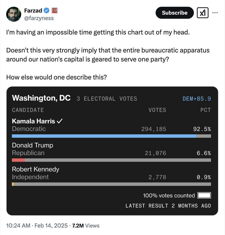This screenshot has height=235, width=225.
Task: Click the Farzad display name
Action: click(33, 11)
